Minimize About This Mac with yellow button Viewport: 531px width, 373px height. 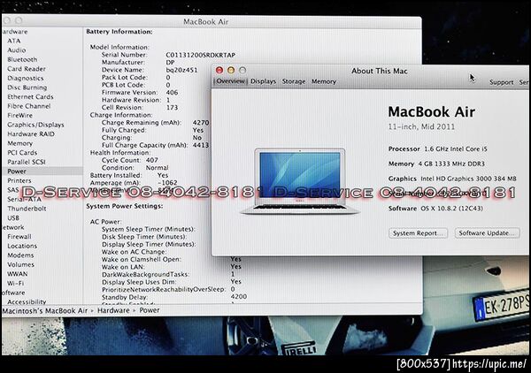pyautogui.click(x=231, y=71)
